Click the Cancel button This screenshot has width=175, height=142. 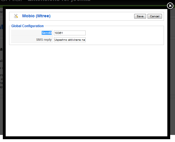[x=155, y=16]
